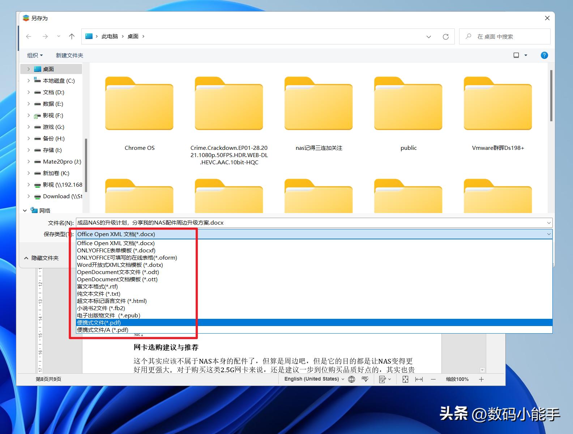Image resolution: width=573 pixels, height=434 pixels.
Task: Zoom out with the minus icon
Action: (433, 379)
